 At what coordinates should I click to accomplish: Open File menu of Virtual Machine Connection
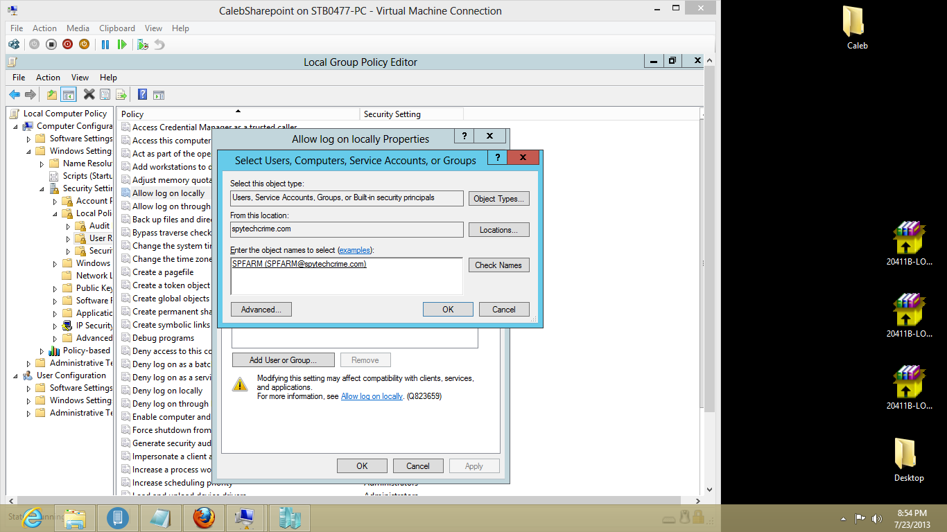click(x=17, y=28)
